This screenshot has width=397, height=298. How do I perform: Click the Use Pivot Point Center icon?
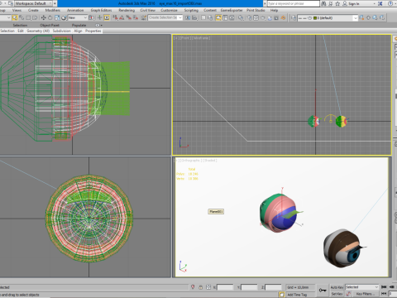click(91, 17)
